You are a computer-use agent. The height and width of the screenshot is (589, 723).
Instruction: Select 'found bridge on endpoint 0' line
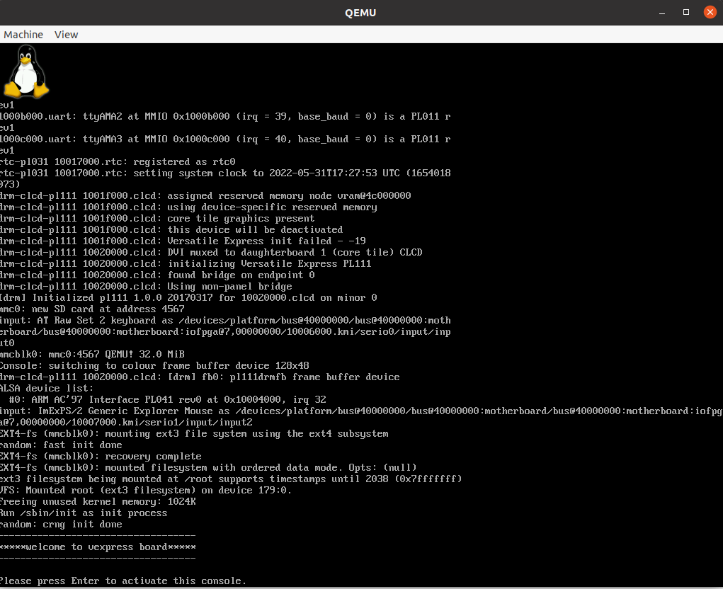157,275
